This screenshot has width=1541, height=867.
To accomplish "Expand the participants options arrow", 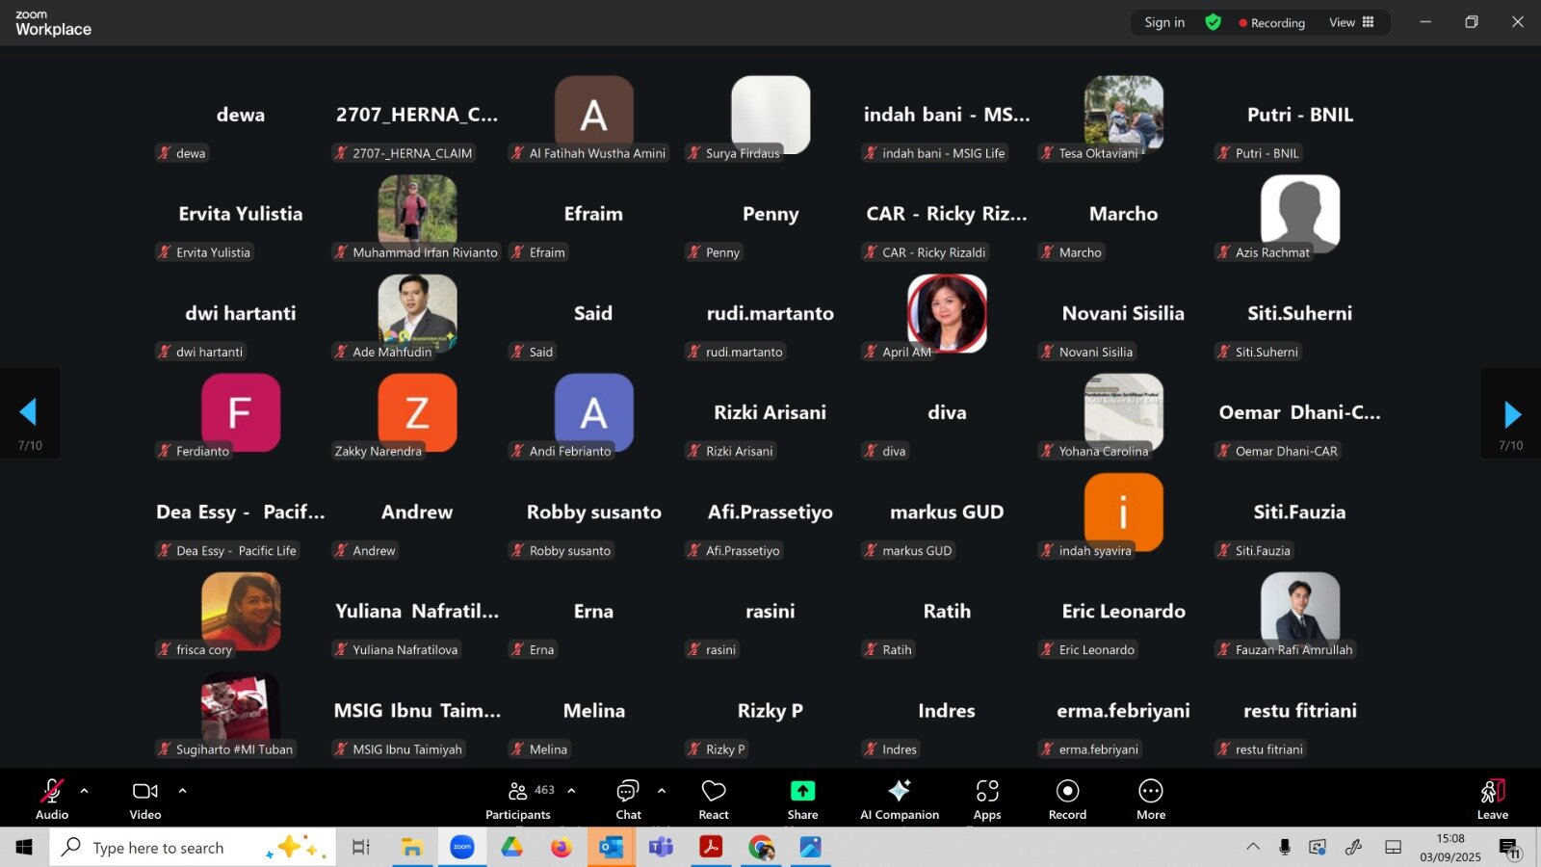I will pos(572,791).
